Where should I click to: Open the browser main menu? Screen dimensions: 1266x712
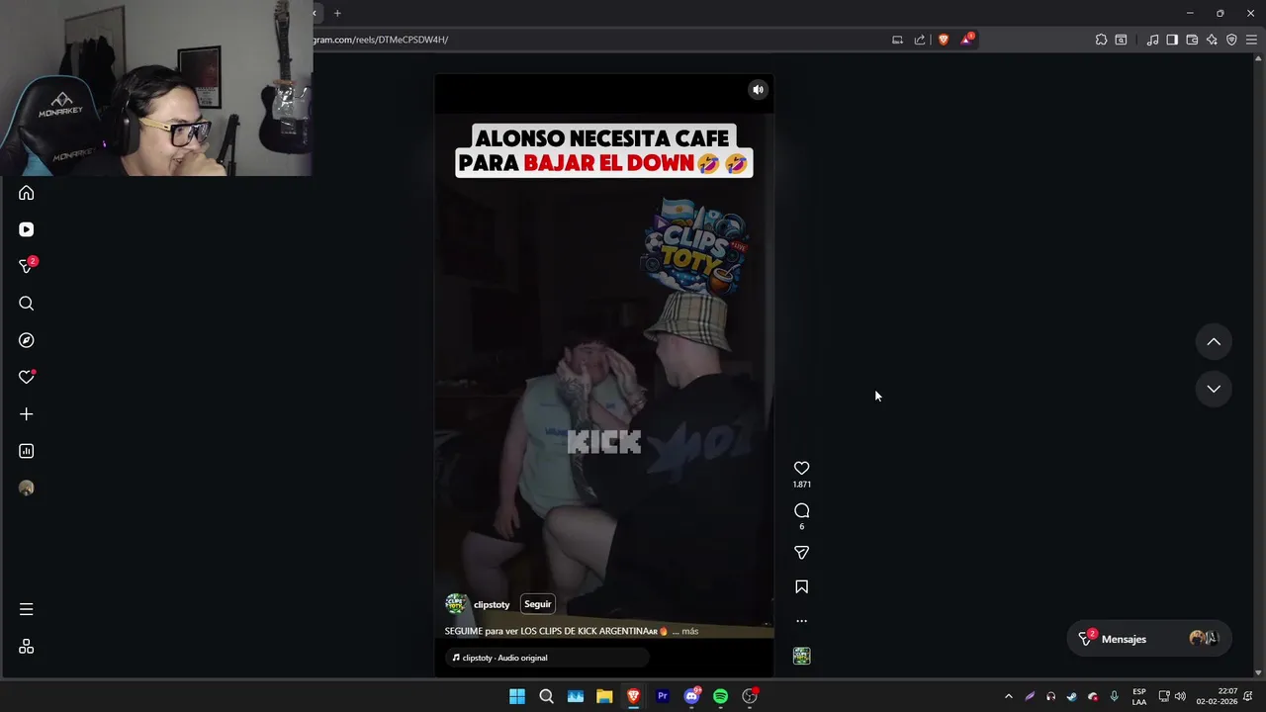click(1251, 40)
